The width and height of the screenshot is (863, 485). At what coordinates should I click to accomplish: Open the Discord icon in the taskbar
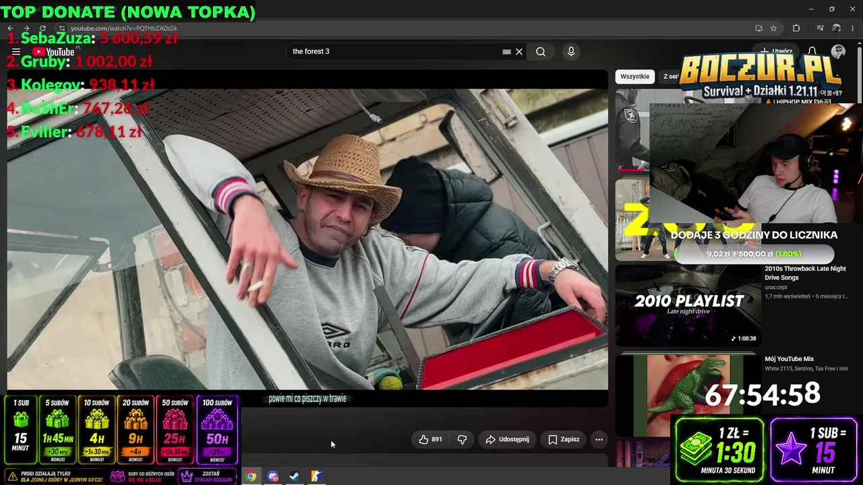click(273, 476)
